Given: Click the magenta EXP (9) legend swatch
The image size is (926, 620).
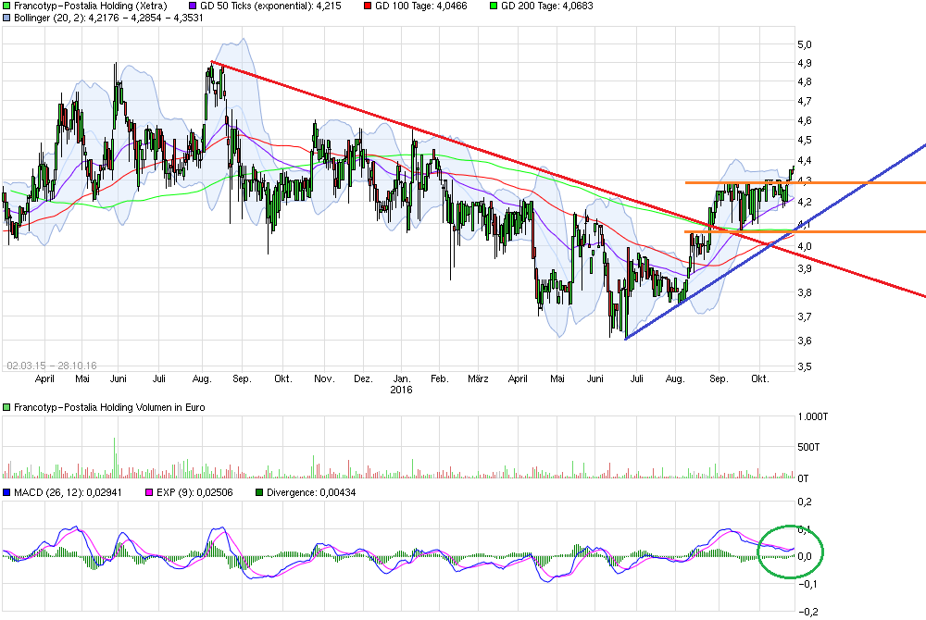Looking at the screenshot, I should [149, 492].
